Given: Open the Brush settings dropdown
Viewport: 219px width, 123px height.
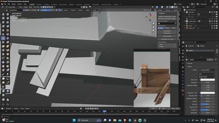Looking at the screenshot, I should 66,10.
